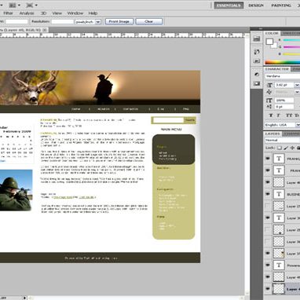The height and width of the screenshot is (300, 300).
Task: Open the third collapsed dock panel icon
Action: 257,61
